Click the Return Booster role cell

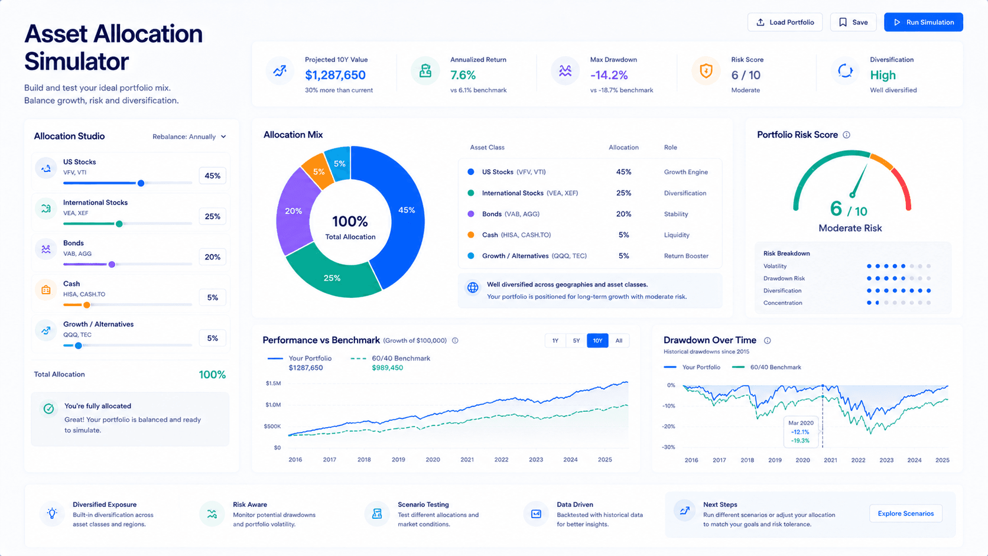tap(686, 256)
